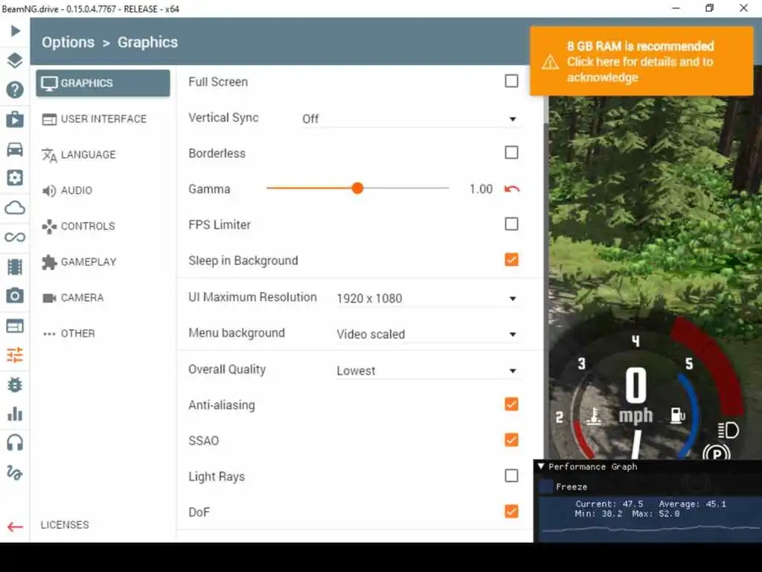Screen dimensions: 762x572
Task: Open the help question mark icon
Action: pos(15,90)
